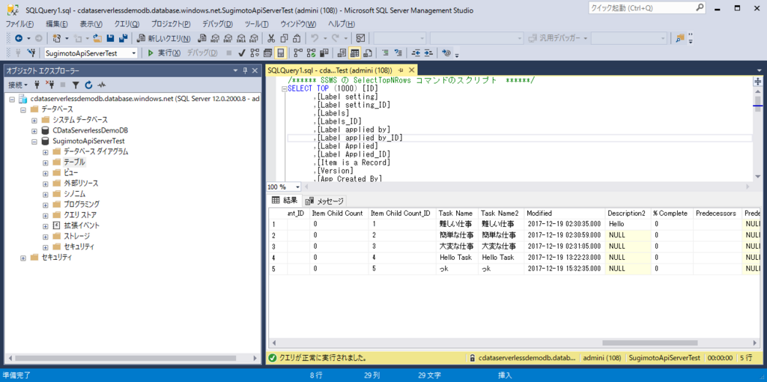Click the Cut scissors icon
767x382 pixels.
coord(271,38)
